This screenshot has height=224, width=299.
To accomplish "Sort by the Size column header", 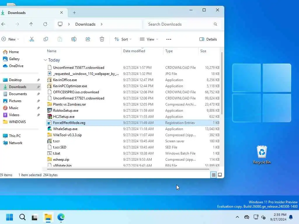I will click(209, 51).
